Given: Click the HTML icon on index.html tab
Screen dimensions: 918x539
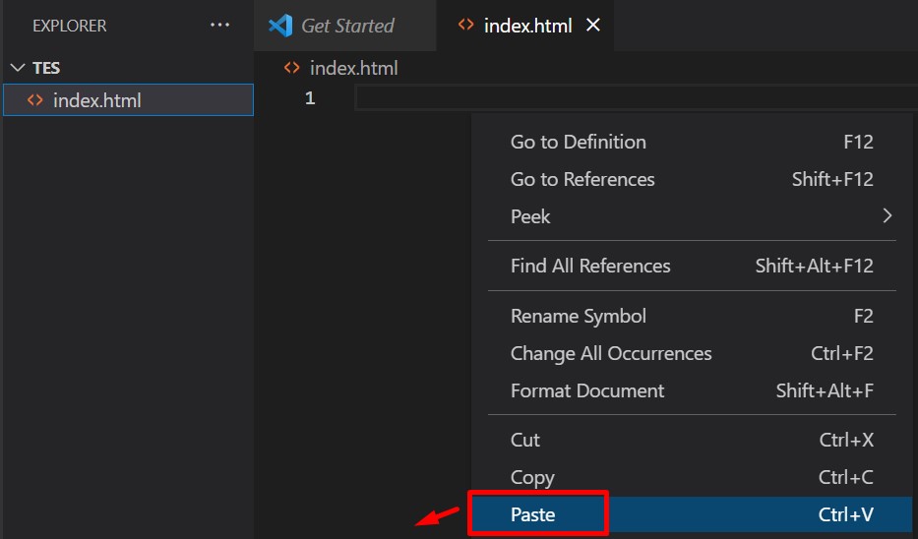Looking at the screenshot, I should [x=466, y=26].
